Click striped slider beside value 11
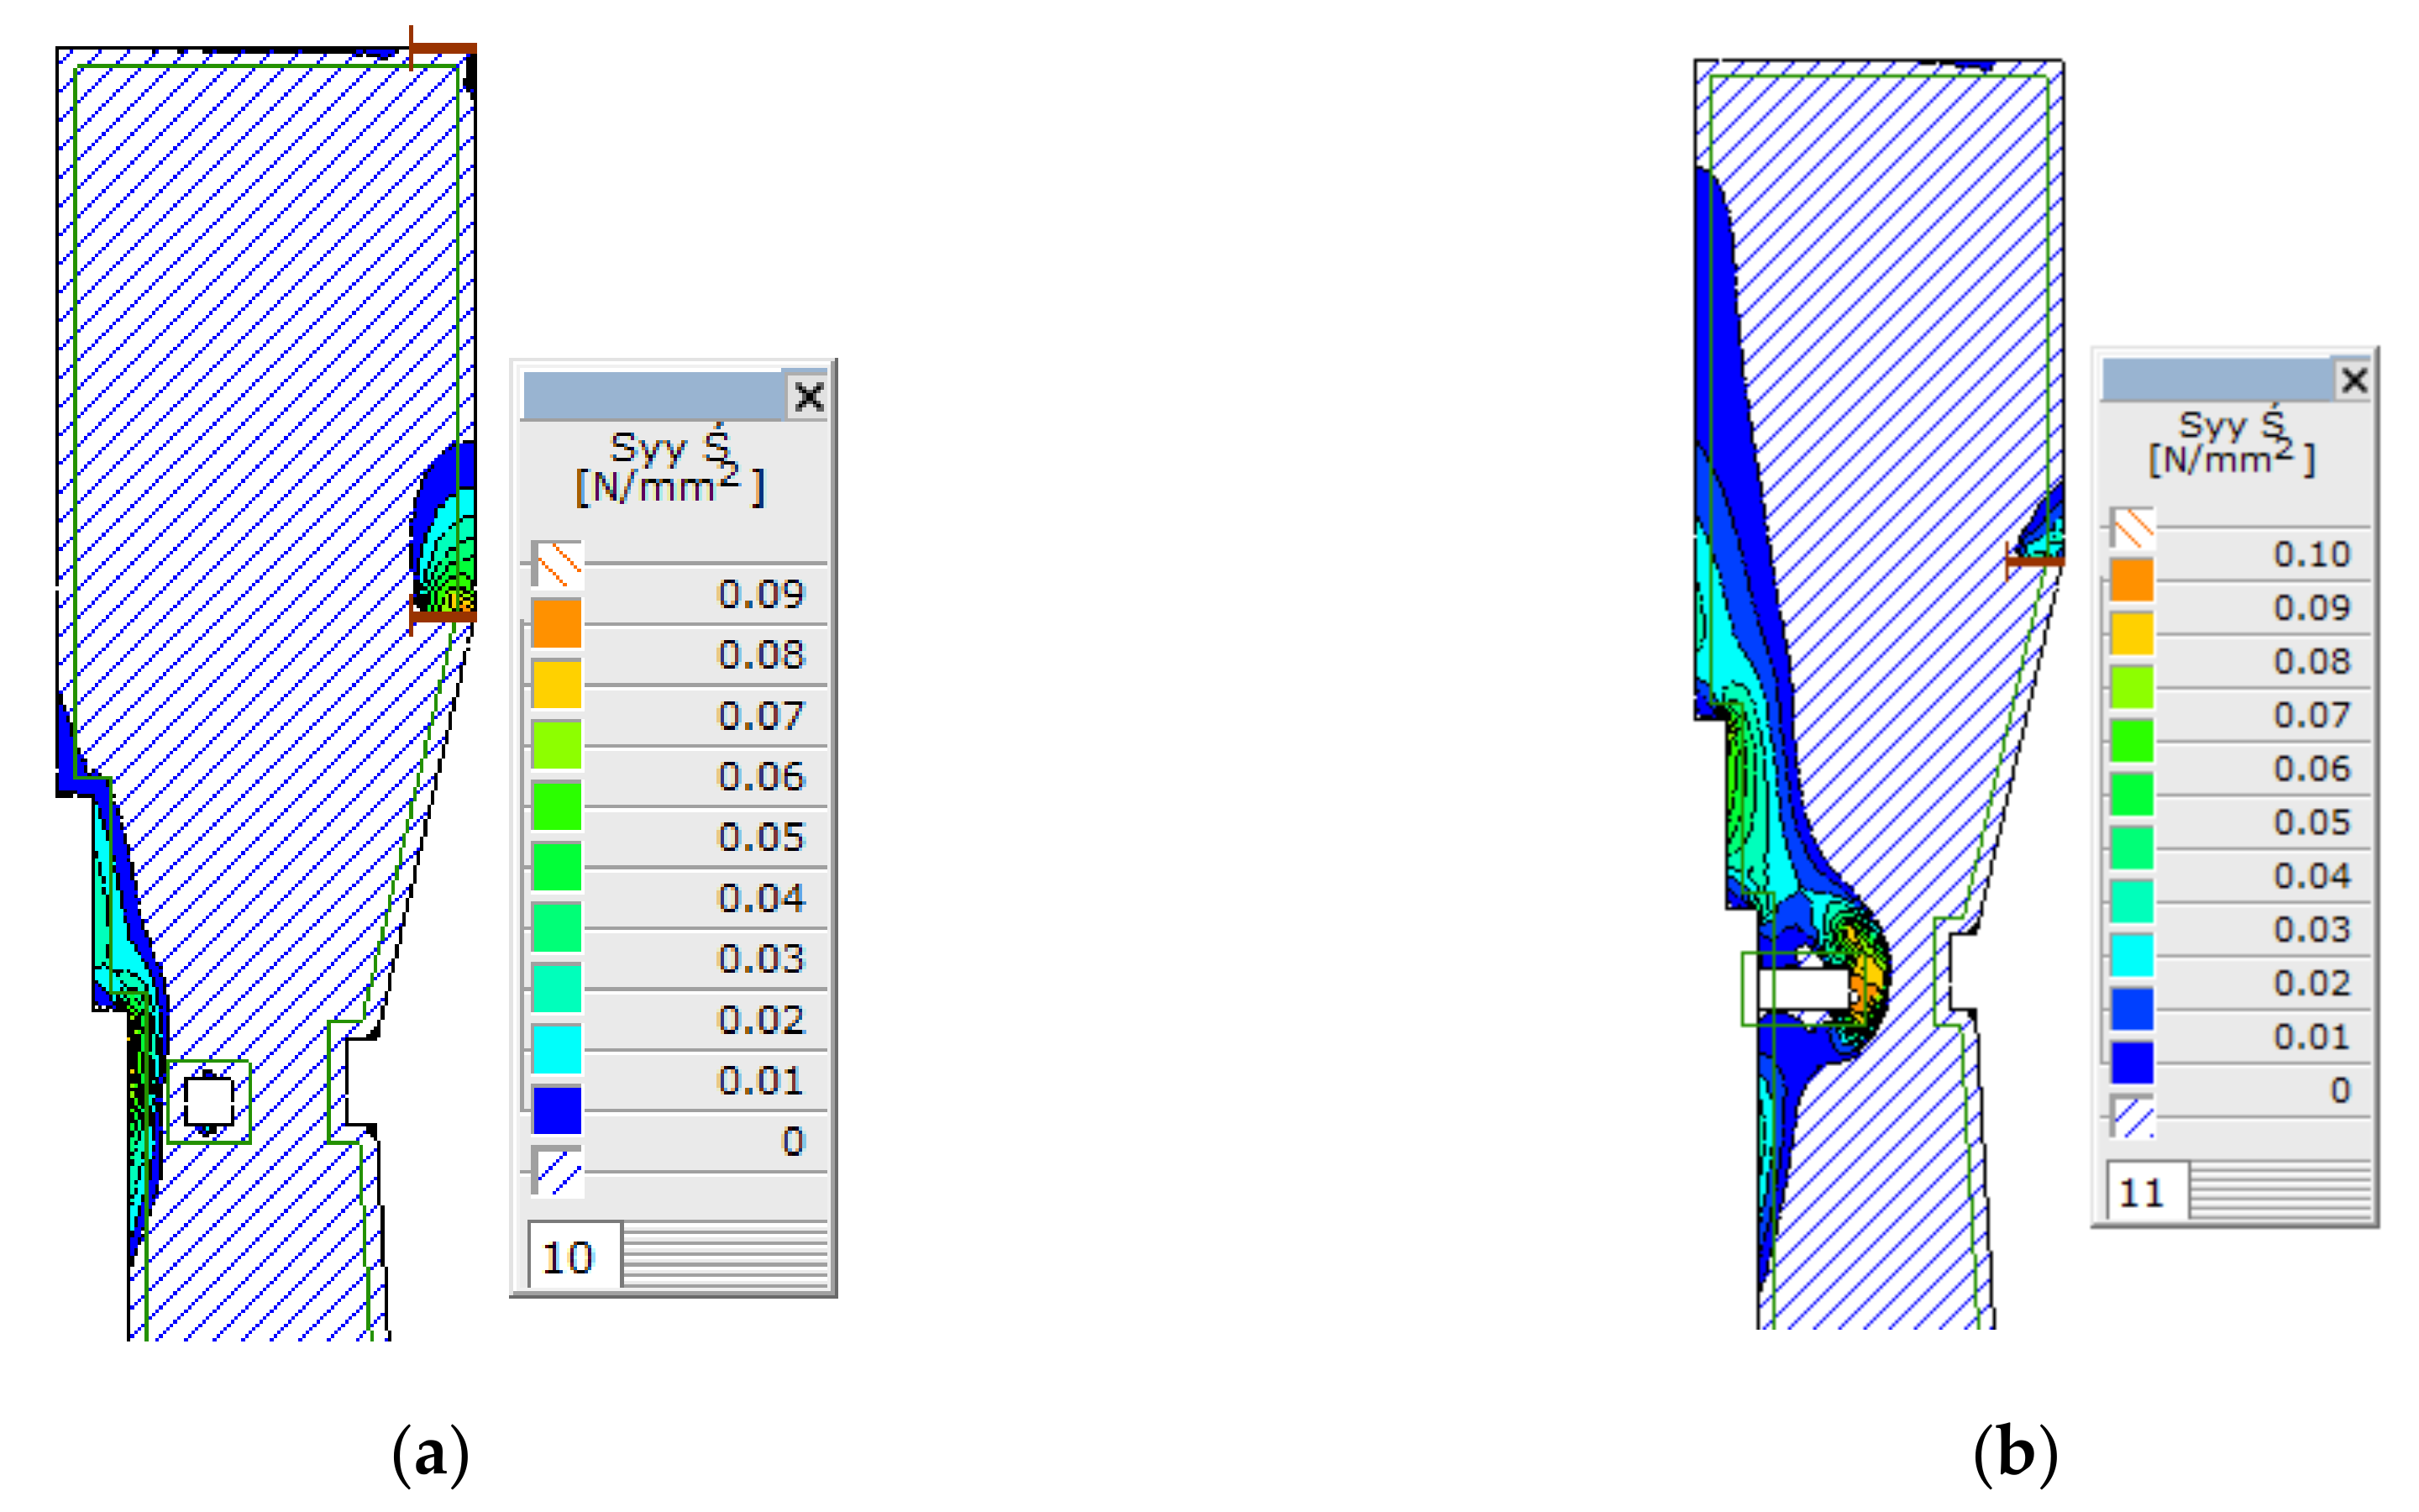This screenshot has height=1512, width=2419. pos(2279,1192)
